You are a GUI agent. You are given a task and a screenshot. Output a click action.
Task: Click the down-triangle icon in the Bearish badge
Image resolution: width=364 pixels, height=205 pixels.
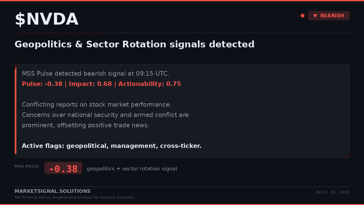[315, 16]
